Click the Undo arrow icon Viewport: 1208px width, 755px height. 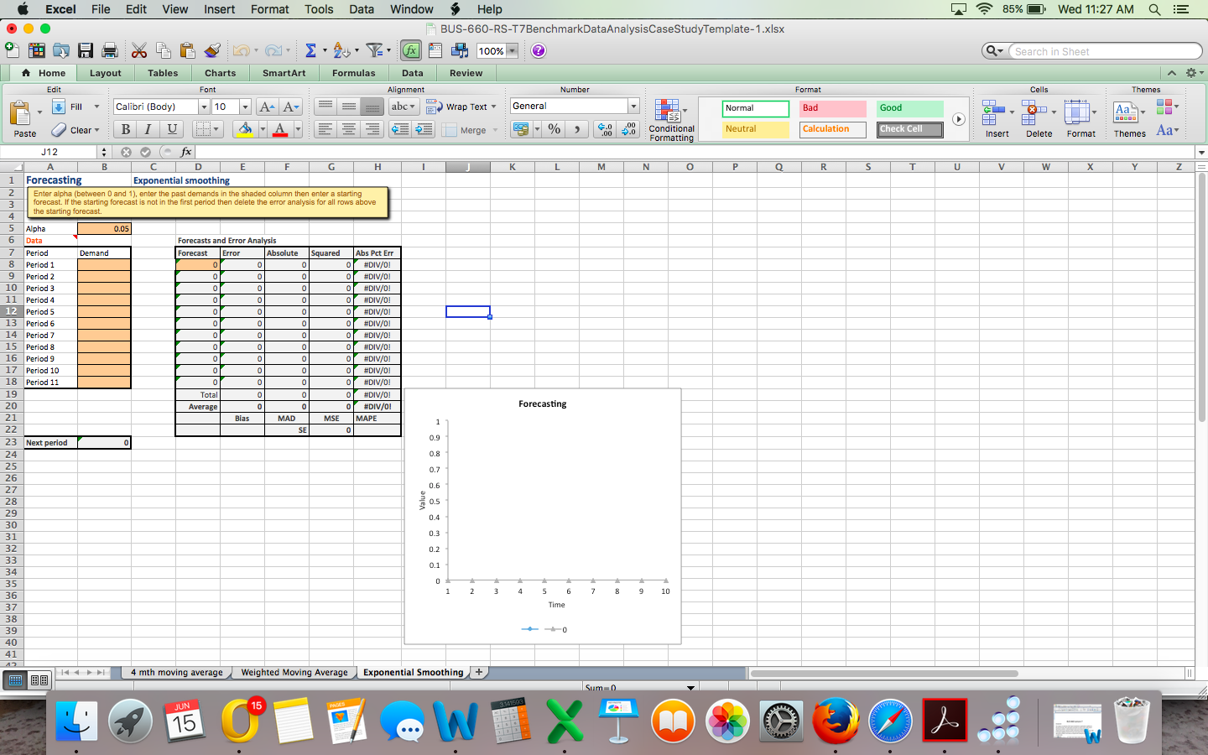(x=241, y=50)
